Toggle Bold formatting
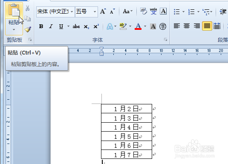The width and height of the screenshot is (228, 164). [x=41, y=26]
